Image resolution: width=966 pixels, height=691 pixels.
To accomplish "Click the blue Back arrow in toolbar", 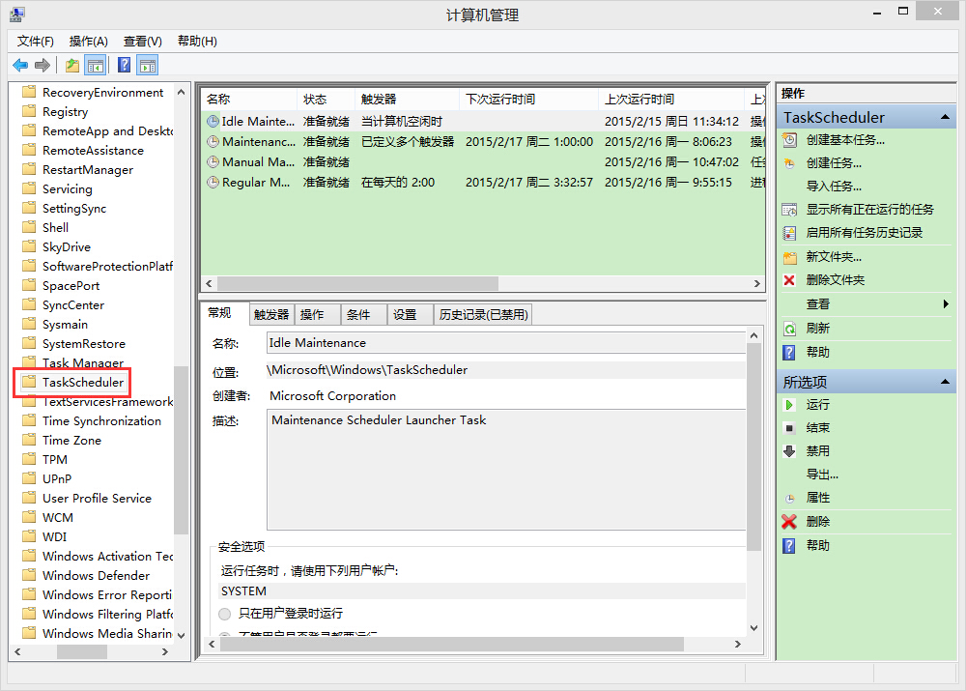I will [20, 65].
